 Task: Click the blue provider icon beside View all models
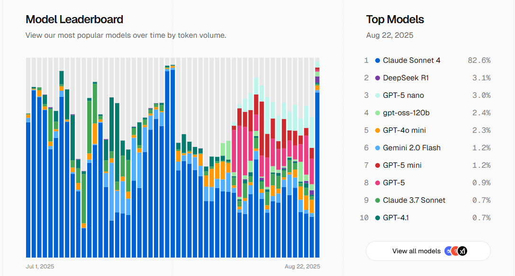(x=448, y=251)
